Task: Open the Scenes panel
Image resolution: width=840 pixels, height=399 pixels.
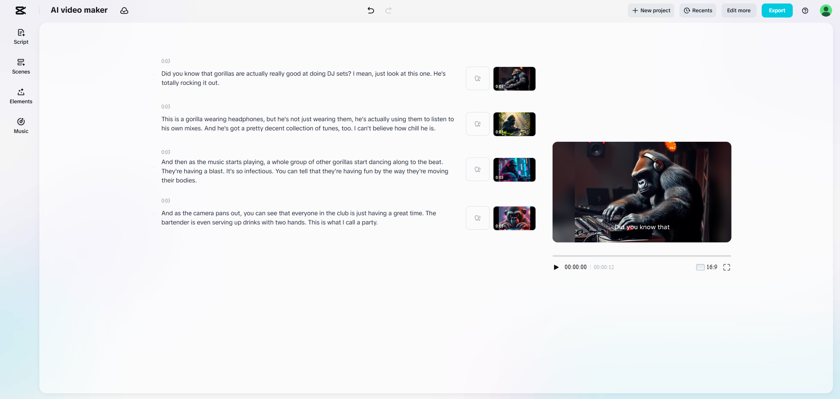Action: [x=21, y=66]
